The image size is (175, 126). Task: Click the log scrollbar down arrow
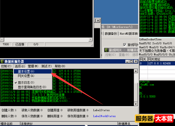[136, 104]
